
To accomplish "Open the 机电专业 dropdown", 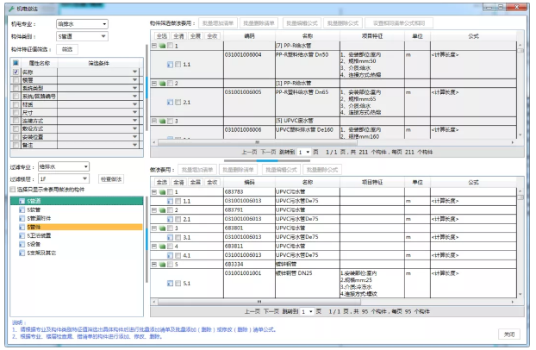I will tap(82, 24).
